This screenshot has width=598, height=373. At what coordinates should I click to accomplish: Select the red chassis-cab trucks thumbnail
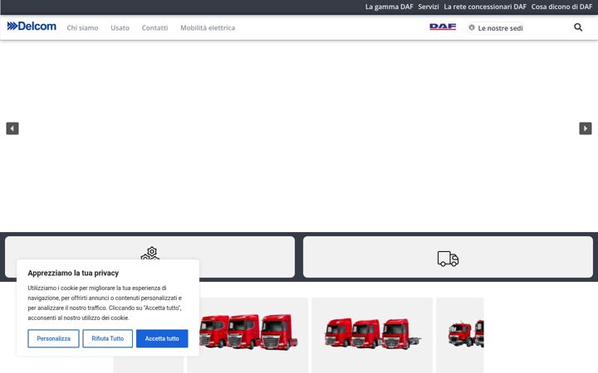coord(372,334)
